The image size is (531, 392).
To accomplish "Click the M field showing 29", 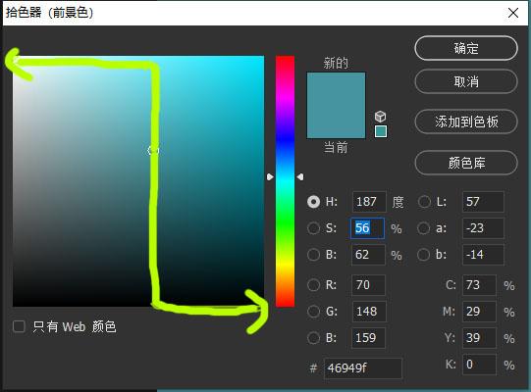I will [479, 312].
